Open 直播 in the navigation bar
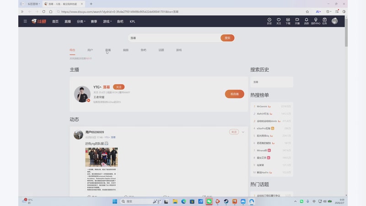This screenshot has height=206, width=366. pos(68,21)
